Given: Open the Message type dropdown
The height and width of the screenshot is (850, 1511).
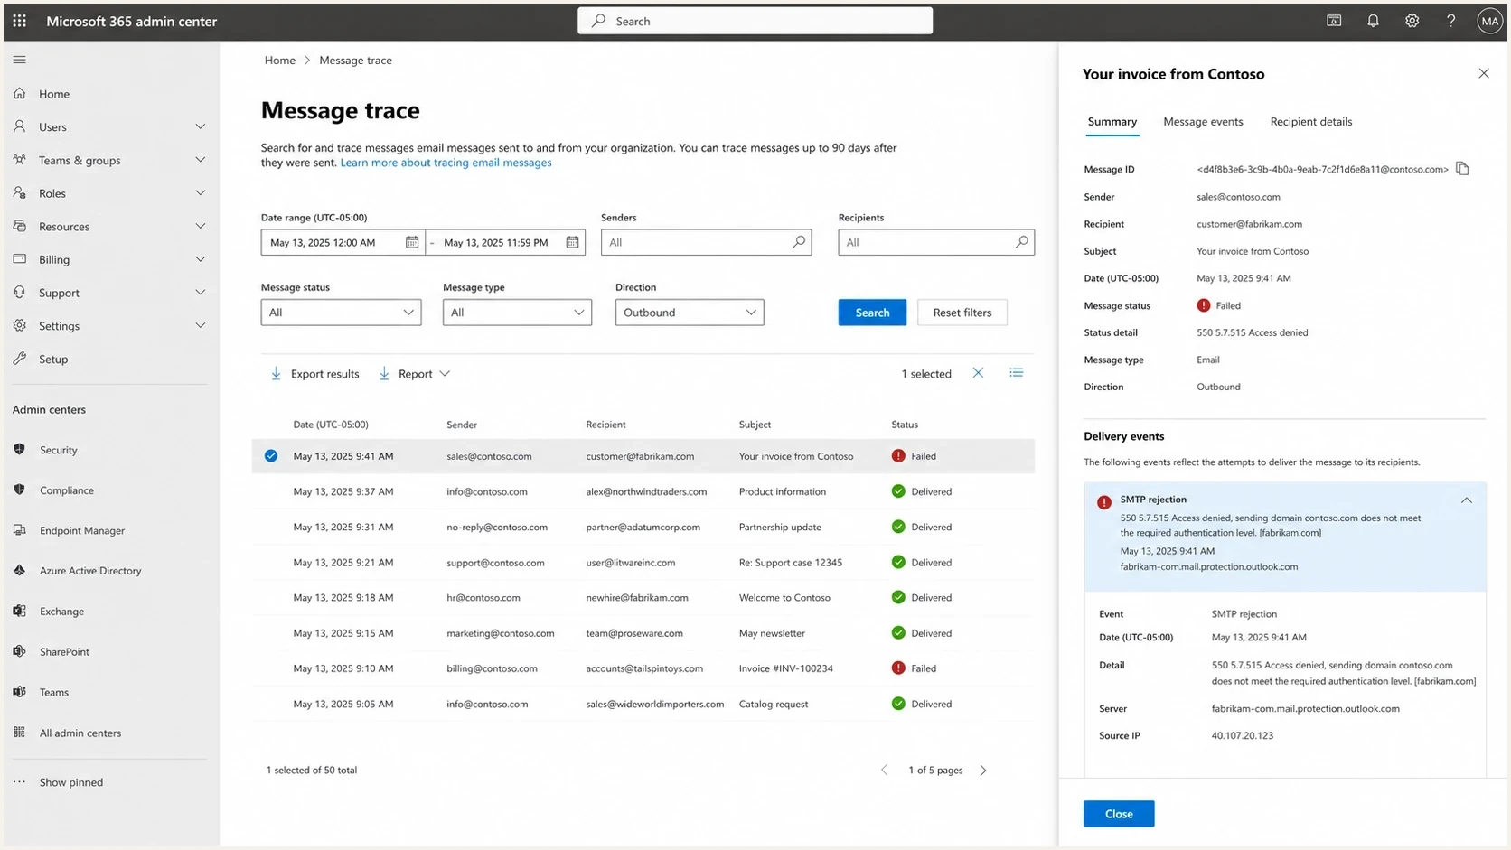Looking at the screenshot, I should click(517, 313).
